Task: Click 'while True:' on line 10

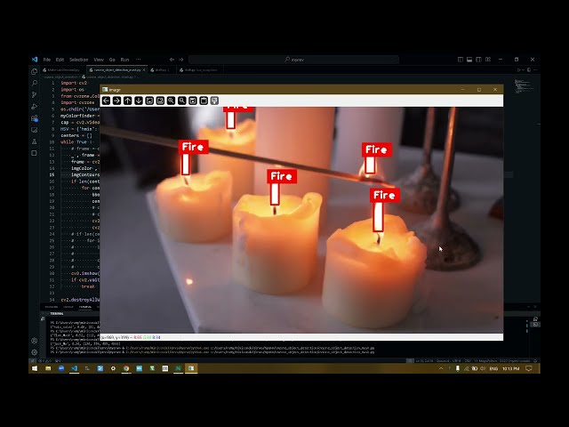Action: click(x=76, y=142)
